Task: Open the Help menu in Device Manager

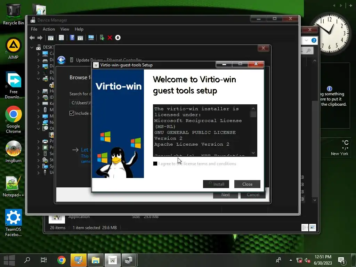Action: pyautogui.click(x=79, y=29)
